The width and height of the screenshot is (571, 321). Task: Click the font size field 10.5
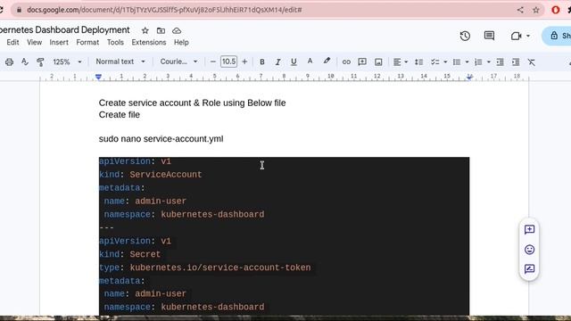[228, 62]
